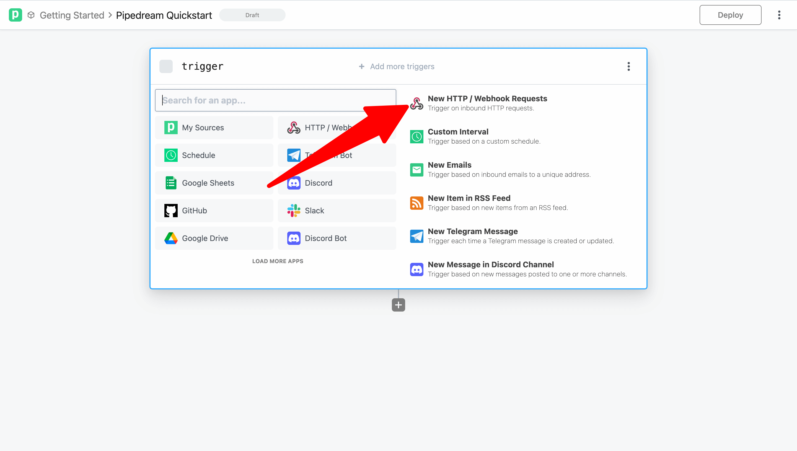The height and width of the screenshot is (451, 797).
Task: Select My Sources
Action: [203, 127]
